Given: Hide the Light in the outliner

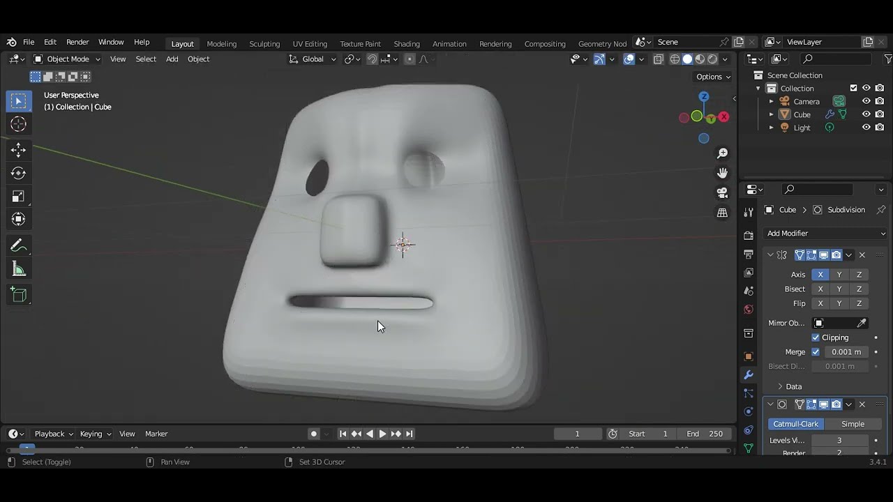Looking at the screenshot, I should [866, 128].
